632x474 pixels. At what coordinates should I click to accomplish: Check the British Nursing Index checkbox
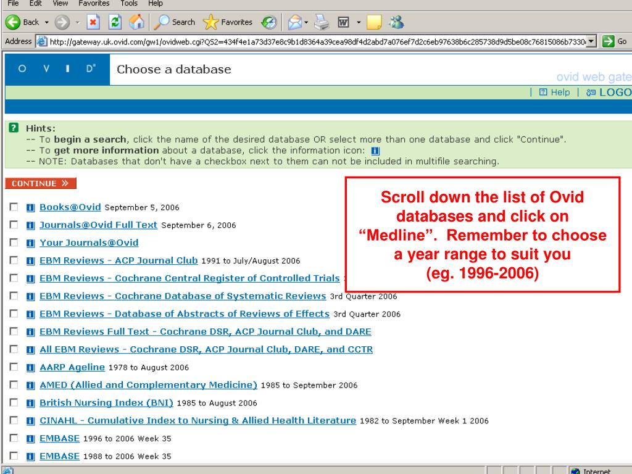[x=14, y=402]
